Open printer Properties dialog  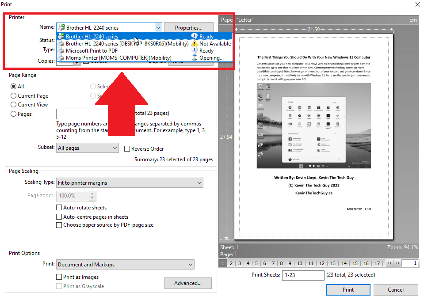point(188,27)
